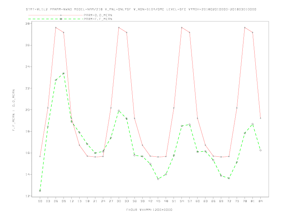
Task: Click the x-axis forecast hour label 03
Action: click(x=48, y=201)
